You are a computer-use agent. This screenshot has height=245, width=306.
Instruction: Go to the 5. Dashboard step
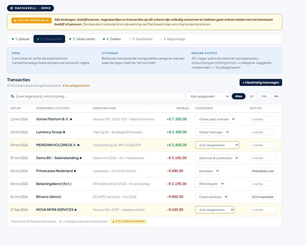(x=140, y=39)
